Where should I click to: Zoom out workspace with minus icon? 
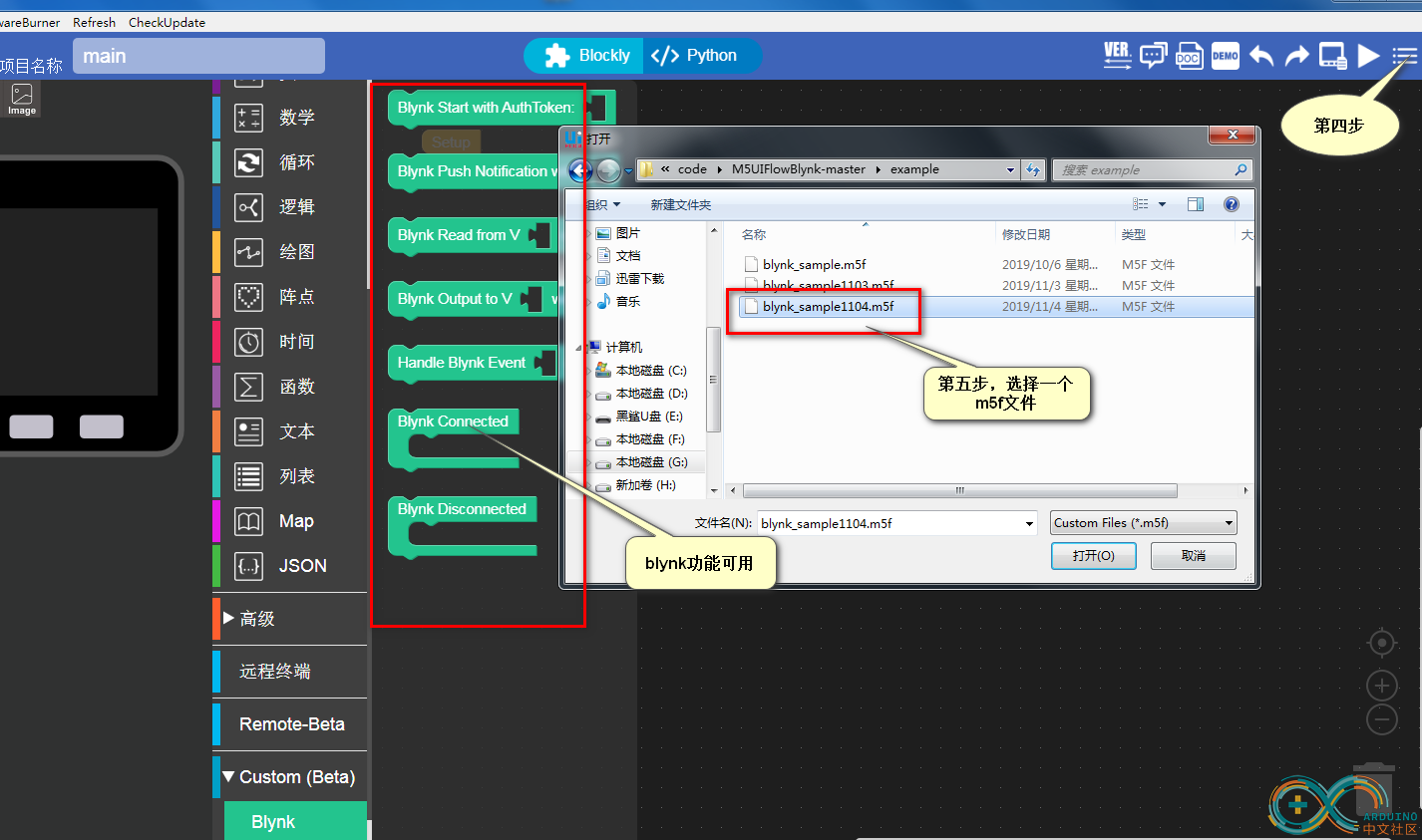click(1382, 718)
